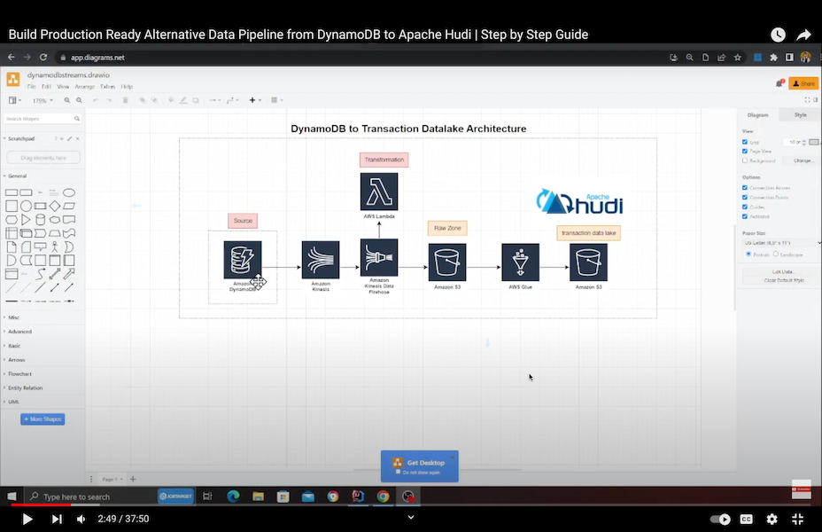Screen dimensions: 822x532
Task: Click the Amazon Kinesis Data Firehose icon
Action: (x=378, y=257)
